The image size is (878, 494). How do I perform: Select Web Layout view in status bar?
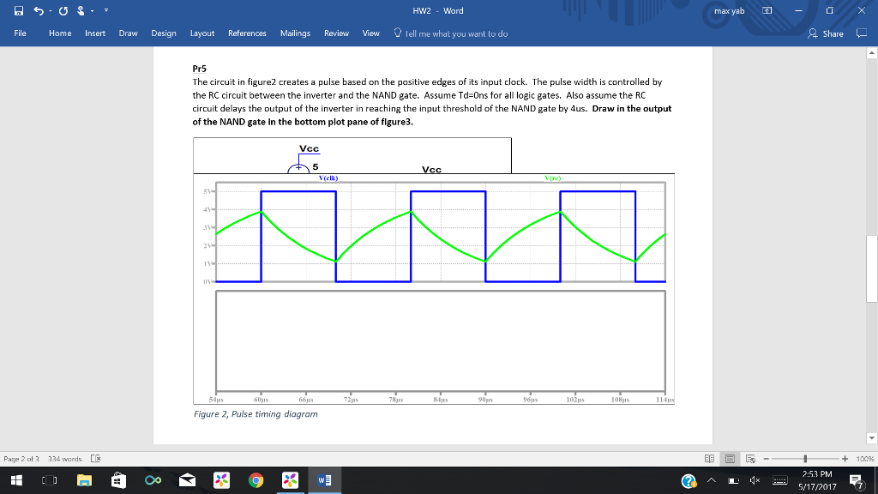point(750,459)
